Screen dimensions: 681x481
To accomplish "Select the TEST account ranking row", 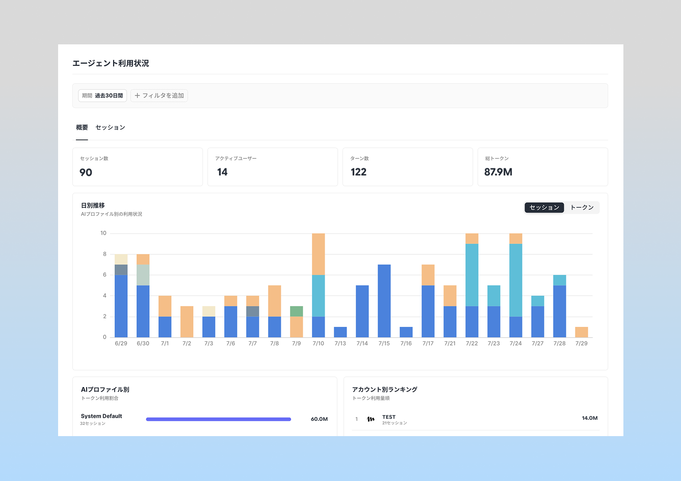I will [x=476, y=419].
